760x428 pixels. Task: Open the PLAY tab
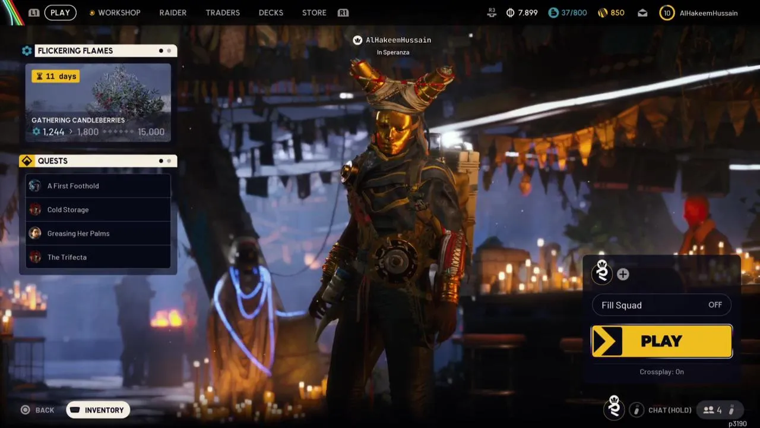[x=60, y=12]
